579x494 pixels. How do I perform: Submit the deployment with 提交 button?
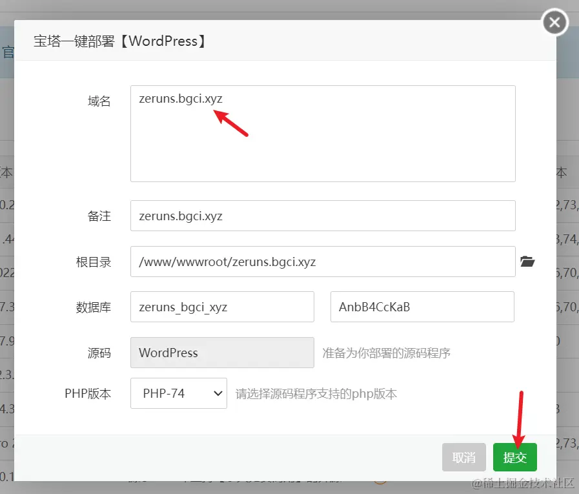click(514, 457)
